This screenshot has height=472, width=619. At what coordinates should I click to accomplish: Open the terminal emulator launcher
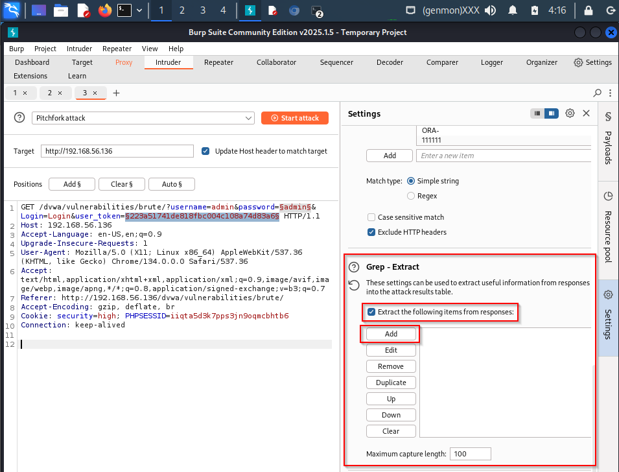click(124, 10)
